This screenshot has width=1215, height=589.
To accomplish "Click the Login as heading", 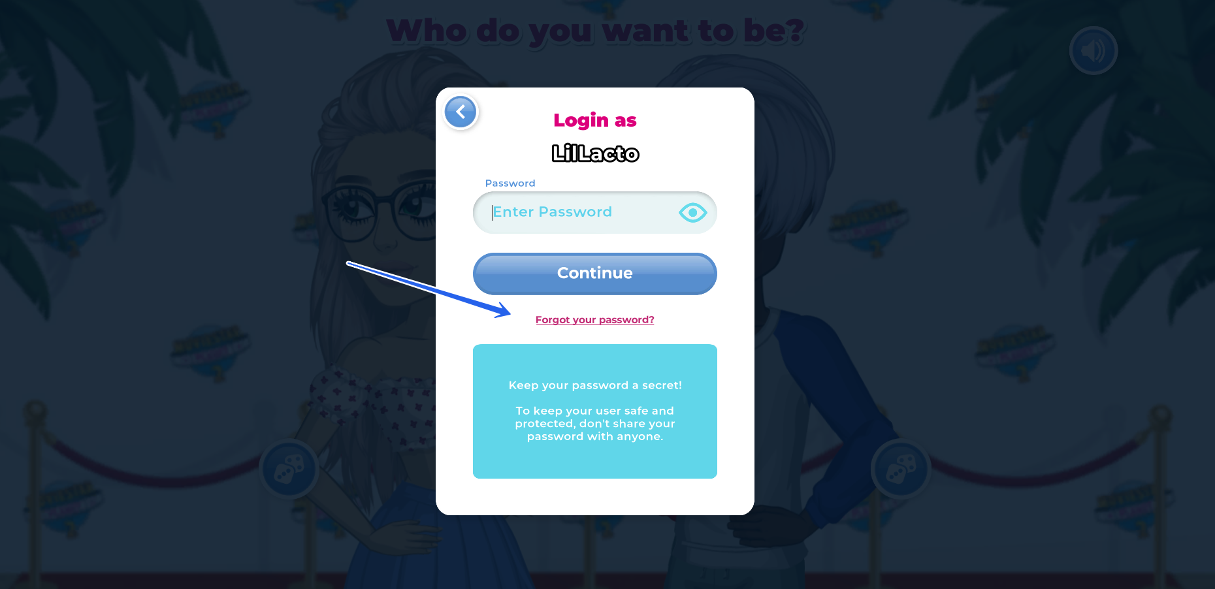I will [594, 120].
